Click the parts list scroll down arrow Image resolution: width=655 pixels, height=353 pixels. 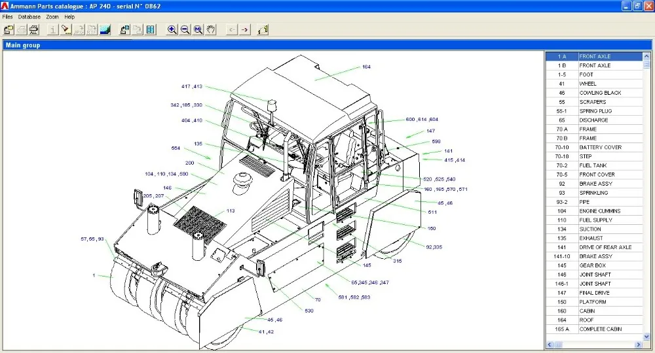click(x=646, y=336)
